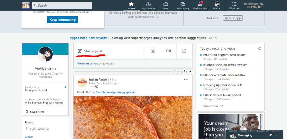
Task: Open the Kerala recipe post image
Action: [x=133, y=117]
